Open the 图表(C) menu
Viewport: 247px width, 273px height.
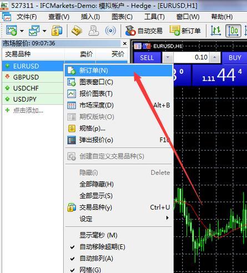point(122,17)
